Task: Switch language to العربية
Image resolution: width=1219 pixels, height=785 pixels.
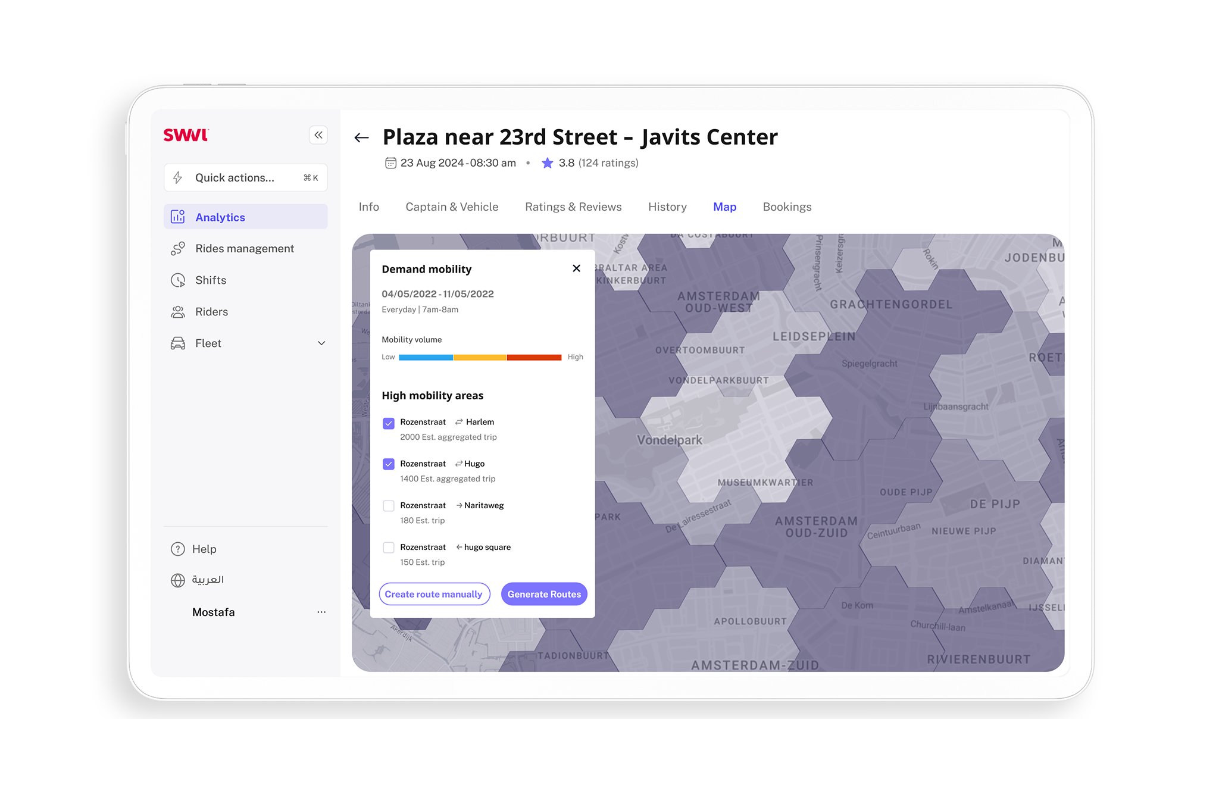Action: [x=208, y=580]
